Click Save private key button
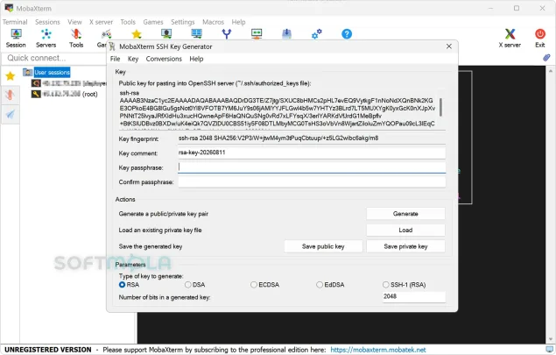 (405, 246)
